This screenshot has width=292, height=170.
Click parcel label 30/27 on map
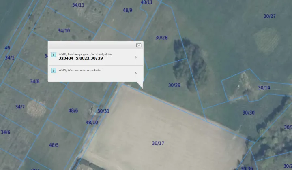click(269, 16)
